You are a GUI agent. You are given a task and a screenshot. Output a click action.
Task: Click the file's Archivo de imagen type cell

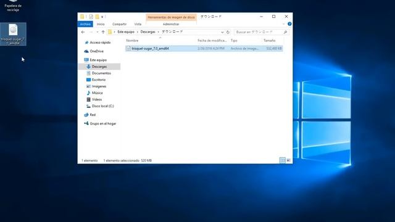(244, 48)
